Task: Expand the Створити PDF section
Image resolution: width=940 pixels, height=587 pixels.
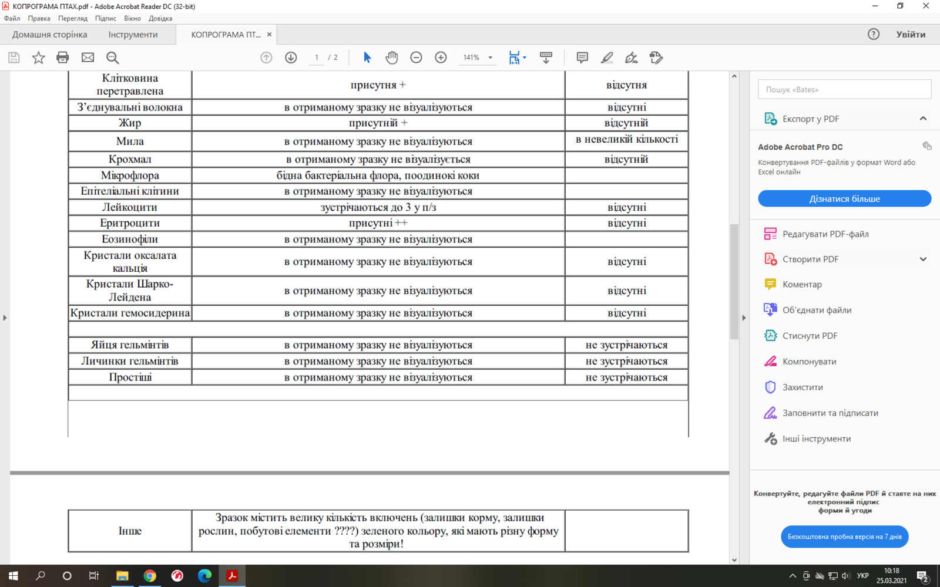Action: coord(923,259)
